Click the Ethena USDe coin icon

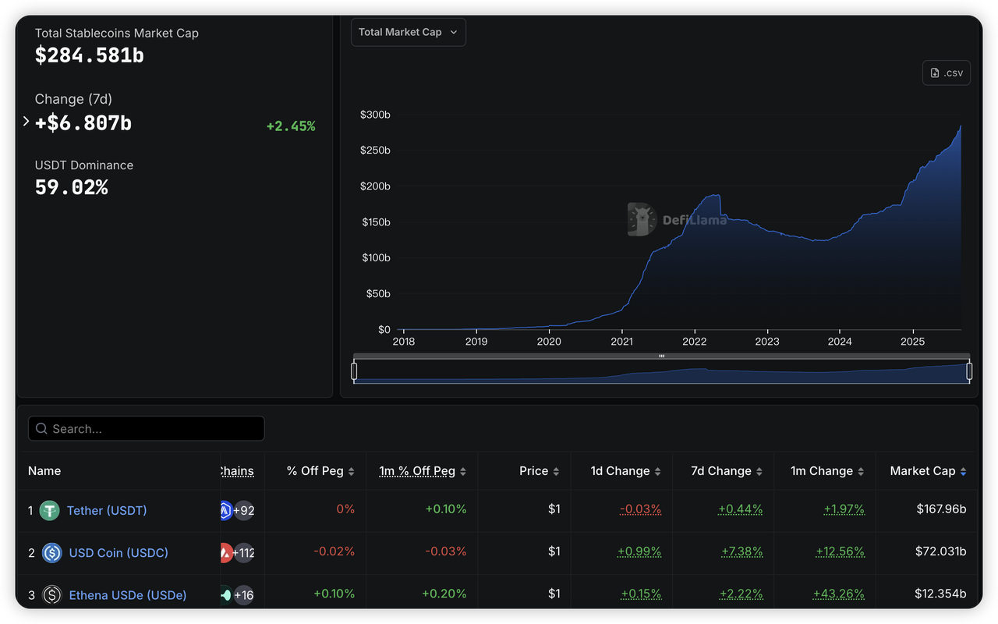point(52,595)
